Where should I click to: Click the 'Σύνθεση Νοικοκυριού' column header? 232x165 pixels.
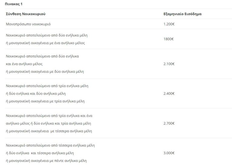click(26, 14)
